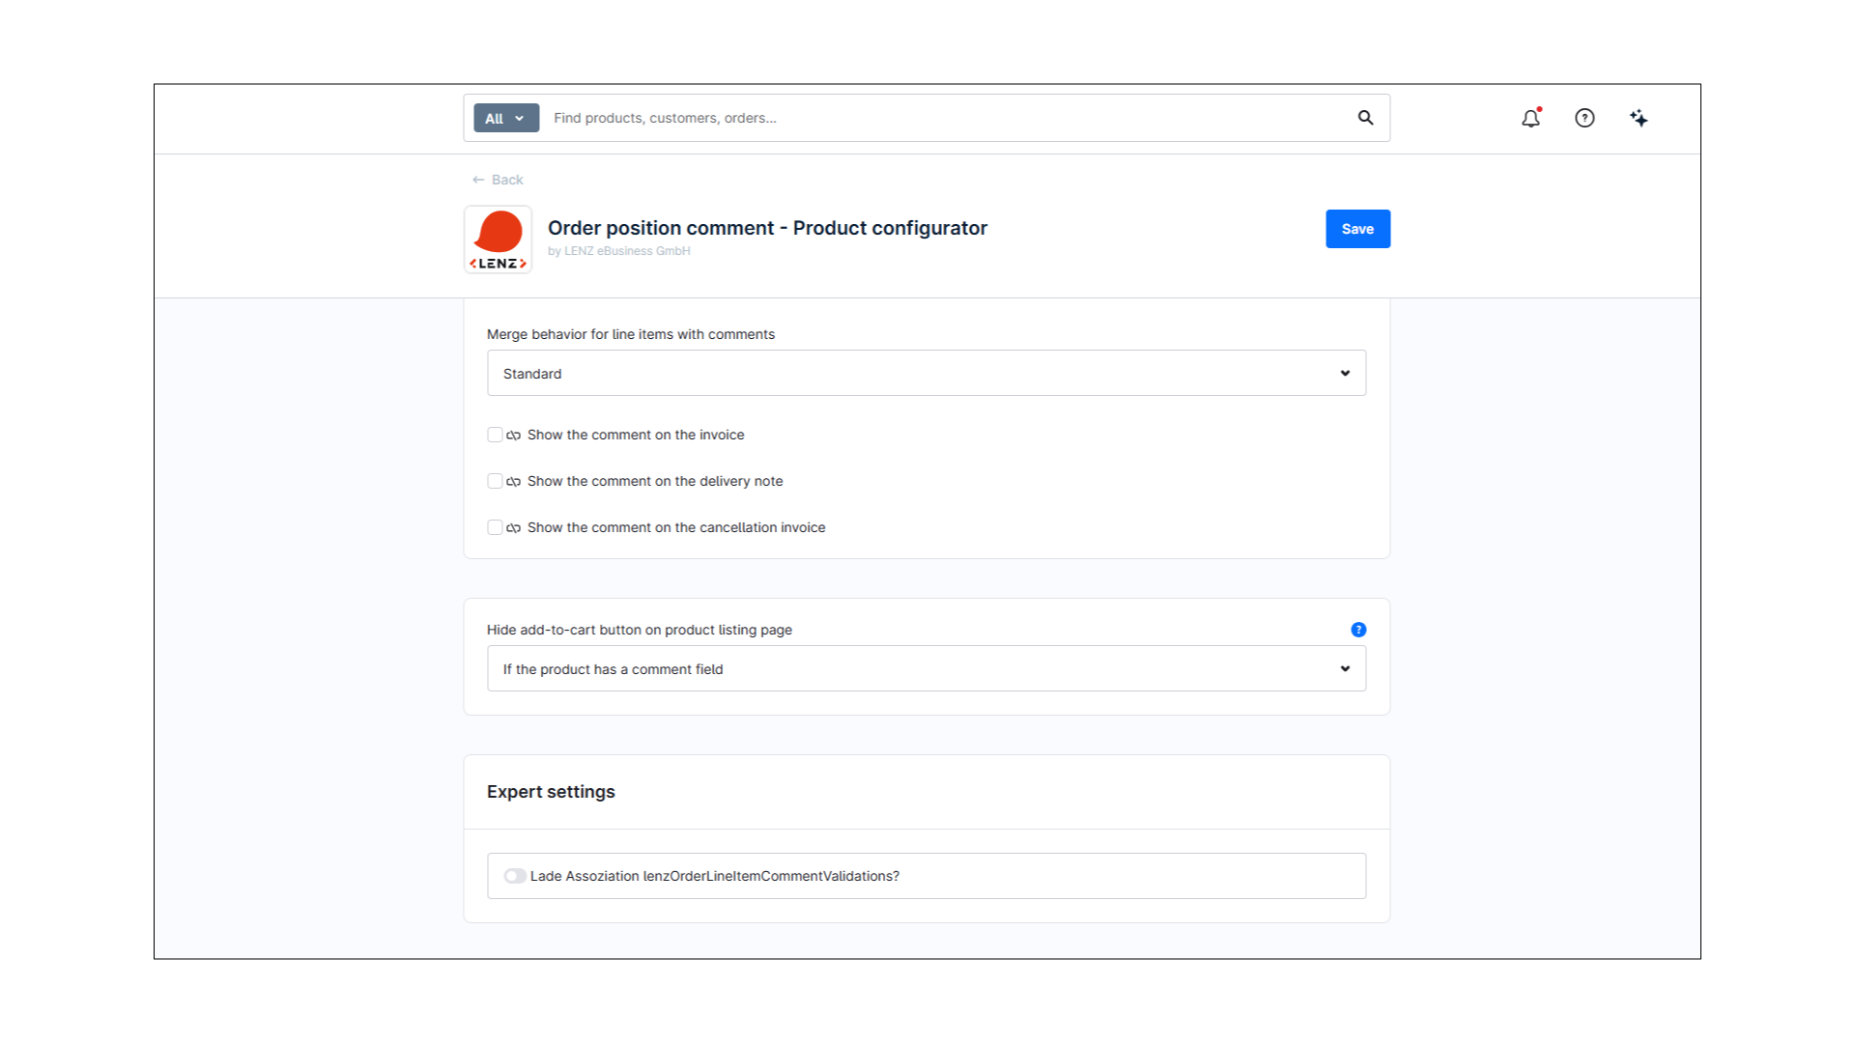Open the notifications bell
Screen dimensions: 1855x1043
point(1531,118)
